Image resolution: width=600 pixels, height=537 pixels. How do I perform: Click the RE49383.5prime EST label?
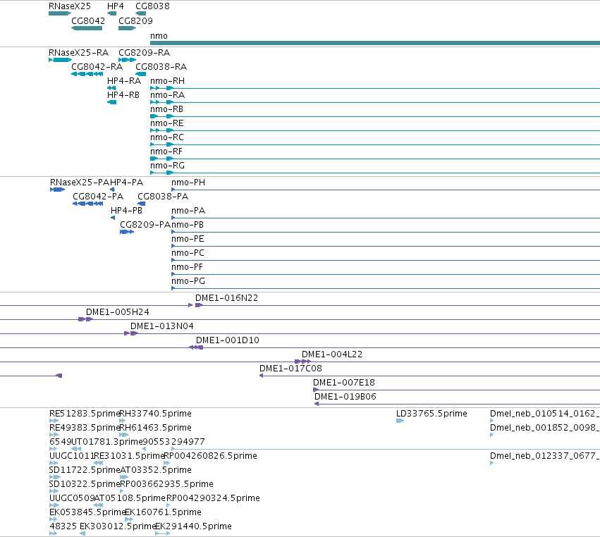85,428
